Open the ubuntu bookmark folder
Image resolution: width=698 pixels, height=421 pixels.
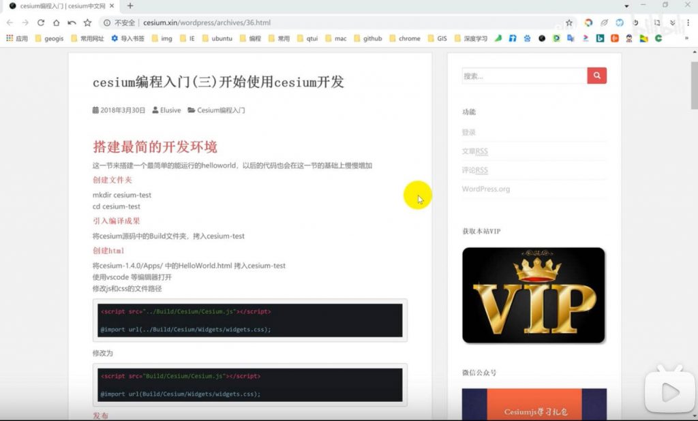pos(217,39)
